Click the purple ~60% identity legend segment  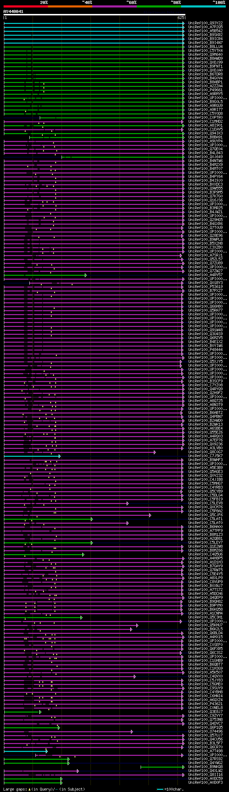(x=114, y=6)
